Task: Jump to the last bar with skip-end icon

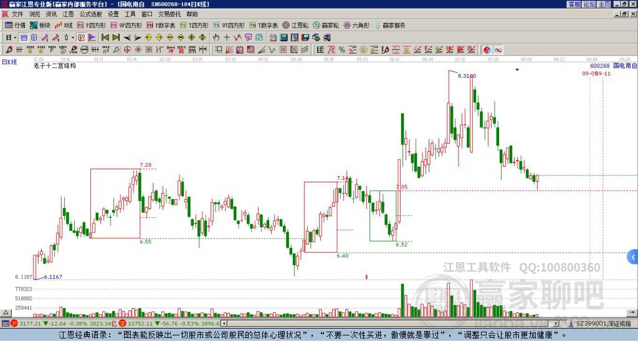Action: tap(116, 37)
